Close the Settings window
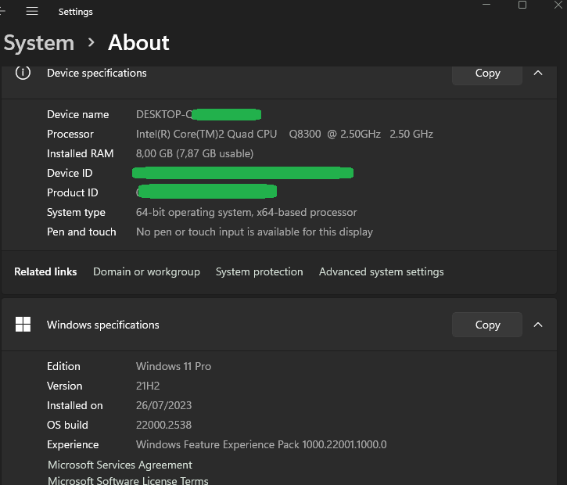 (558, 5)
